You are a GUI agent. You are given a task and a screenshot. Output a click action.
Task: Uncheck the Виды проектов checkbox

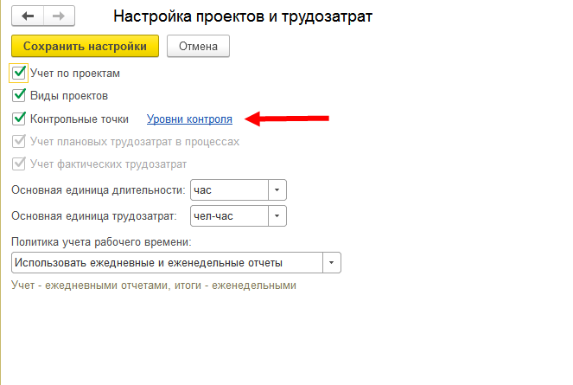pos(19,95)
